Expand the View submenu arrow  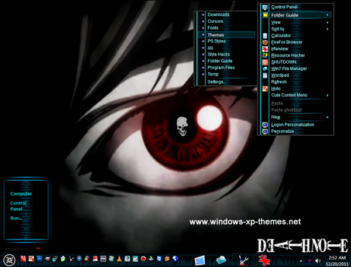[x=328, y=22]
